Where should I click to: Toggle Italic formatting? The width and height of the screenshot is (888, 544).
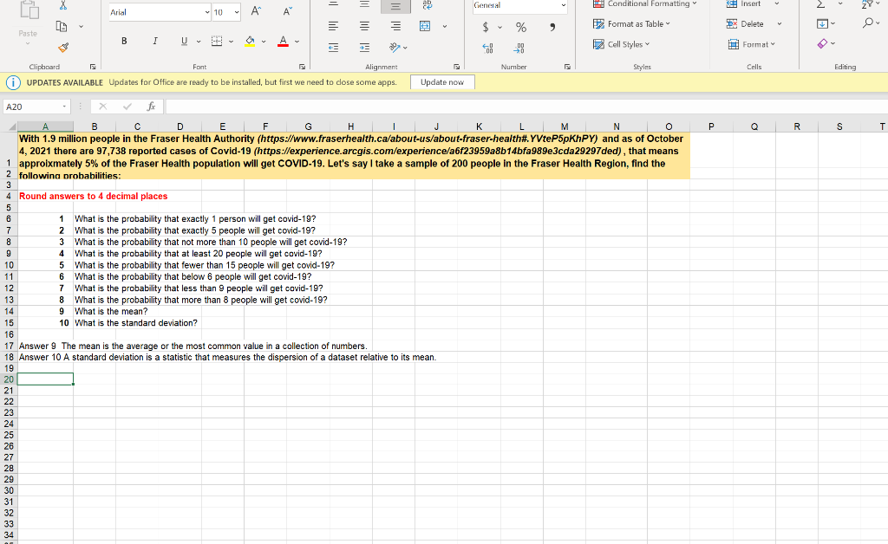[x=154, y=41]
